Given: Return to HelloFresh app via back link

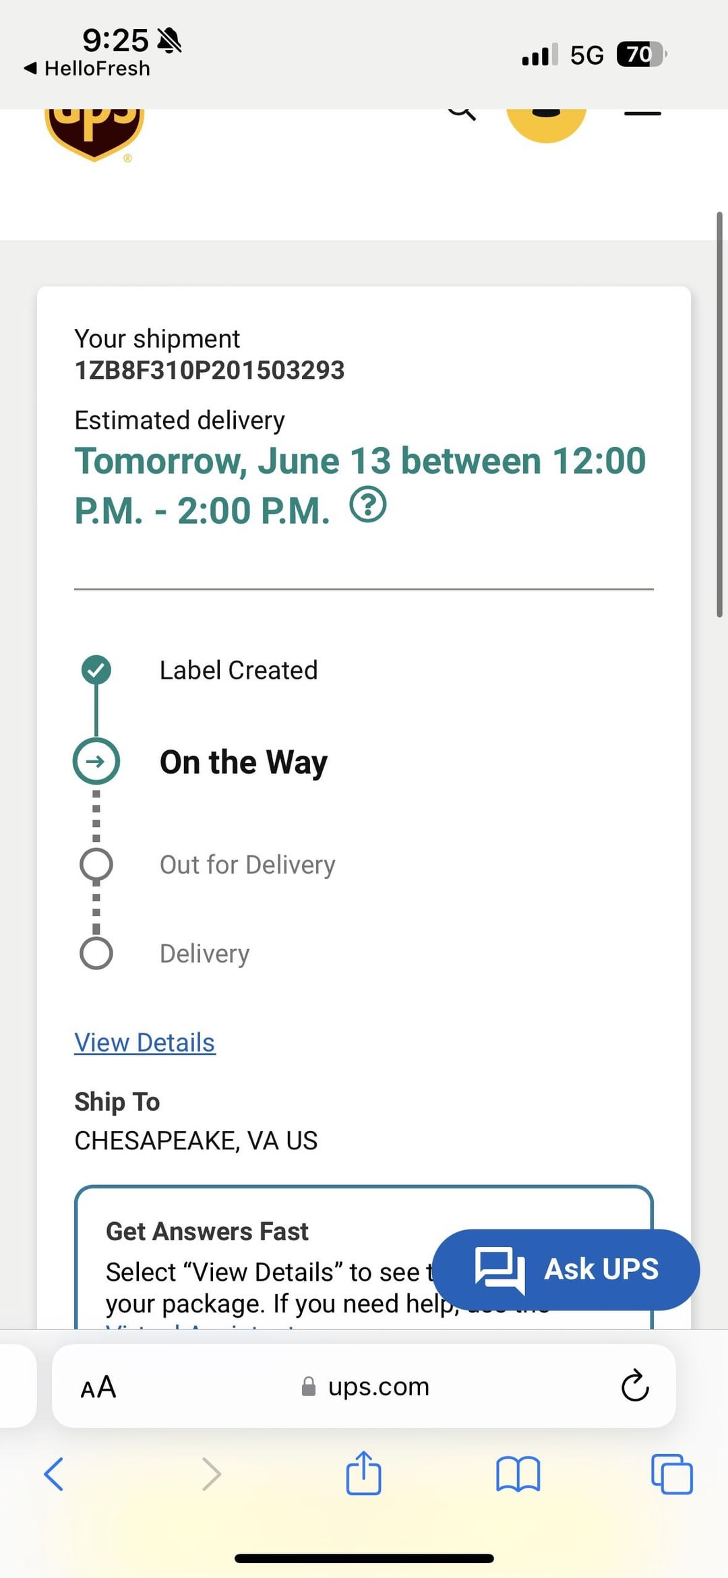Looking at the screenshot, I should point(88,68).
